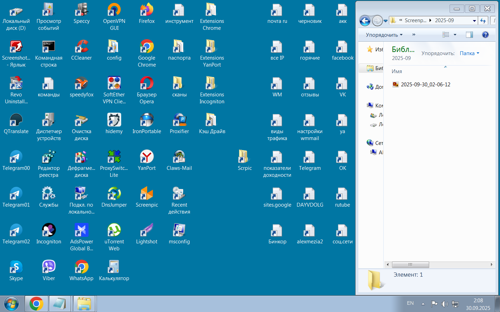Go back with Explorer back arrow
This screenshot has height=312, width=500.
click(x=365, y=21)
